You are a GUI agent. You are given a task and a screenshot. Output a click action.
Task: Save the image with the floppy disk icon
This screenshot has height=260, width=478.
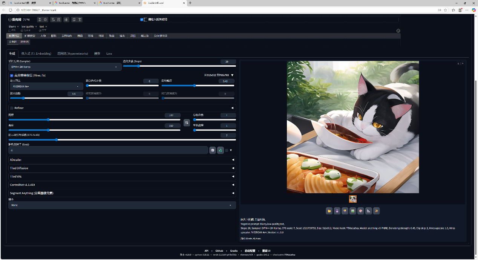coord(337,211)
